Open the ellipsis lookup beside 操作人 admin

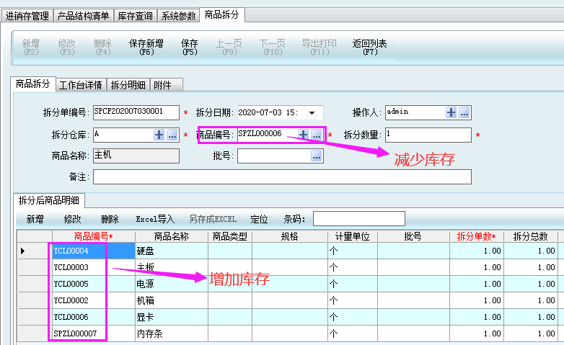[464, 112]
